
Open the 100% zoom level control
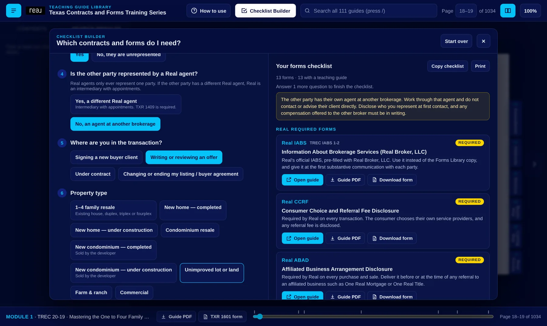pos(530,11)
